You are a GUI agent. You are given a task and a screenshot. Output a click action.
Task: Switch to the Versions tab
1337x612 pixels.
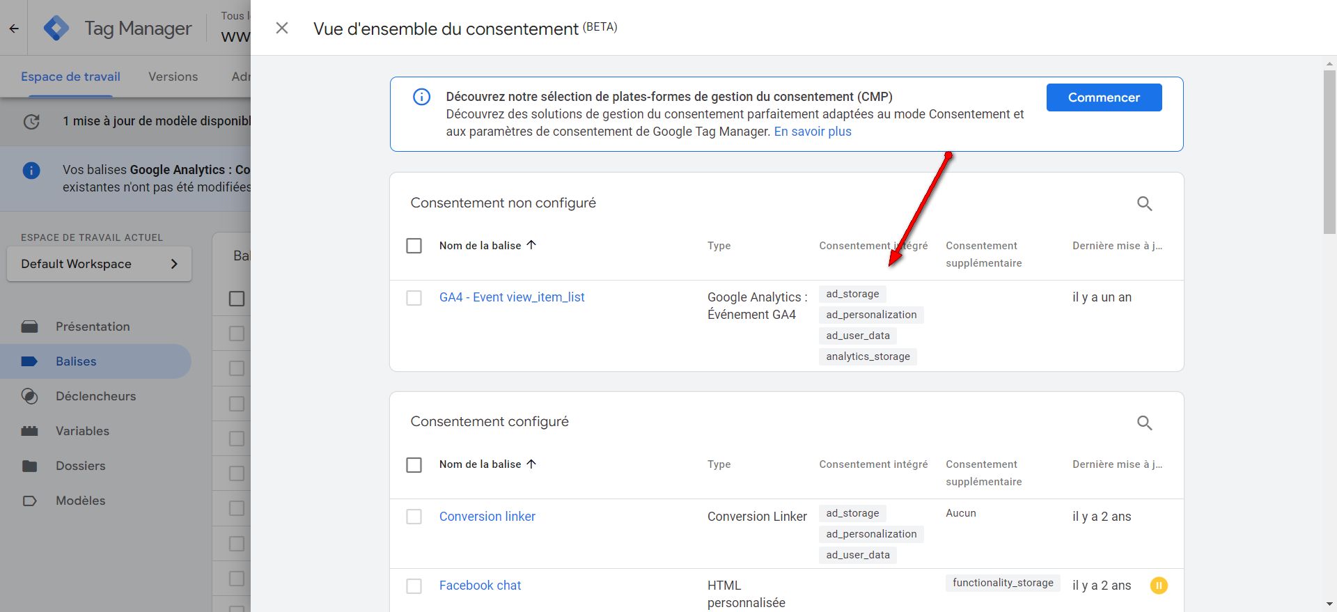[173, 77]
